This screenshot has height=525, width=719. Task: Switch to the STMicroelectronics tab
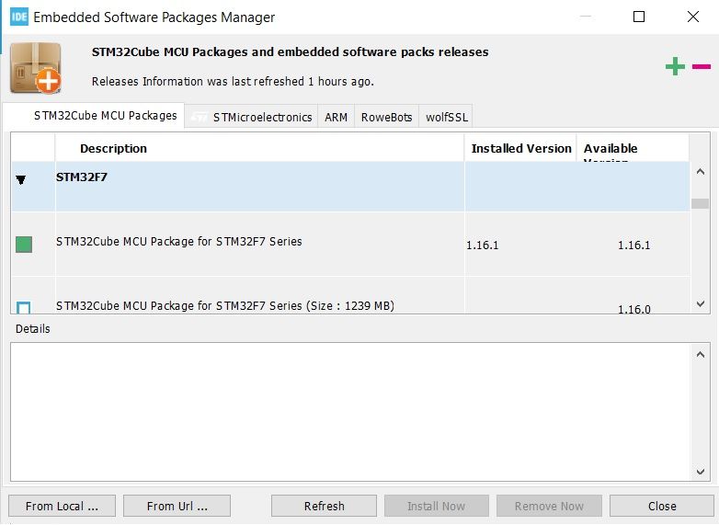(251, 117)
